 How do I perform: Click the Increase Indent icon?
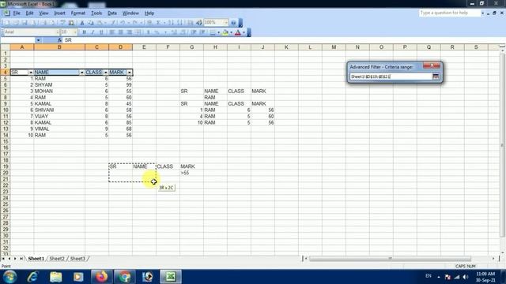pos(202,32)
